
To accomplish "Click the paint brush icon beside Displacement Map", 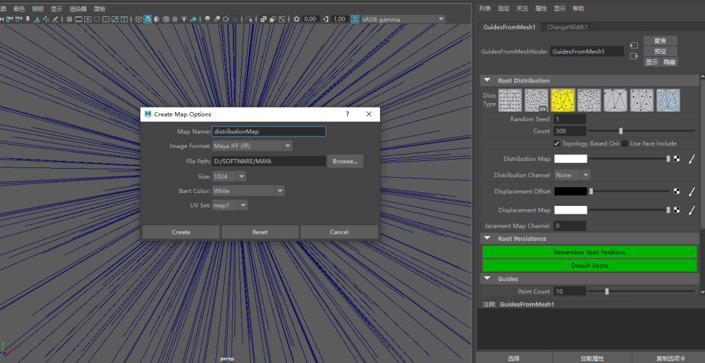I will (x=691, y=210).
